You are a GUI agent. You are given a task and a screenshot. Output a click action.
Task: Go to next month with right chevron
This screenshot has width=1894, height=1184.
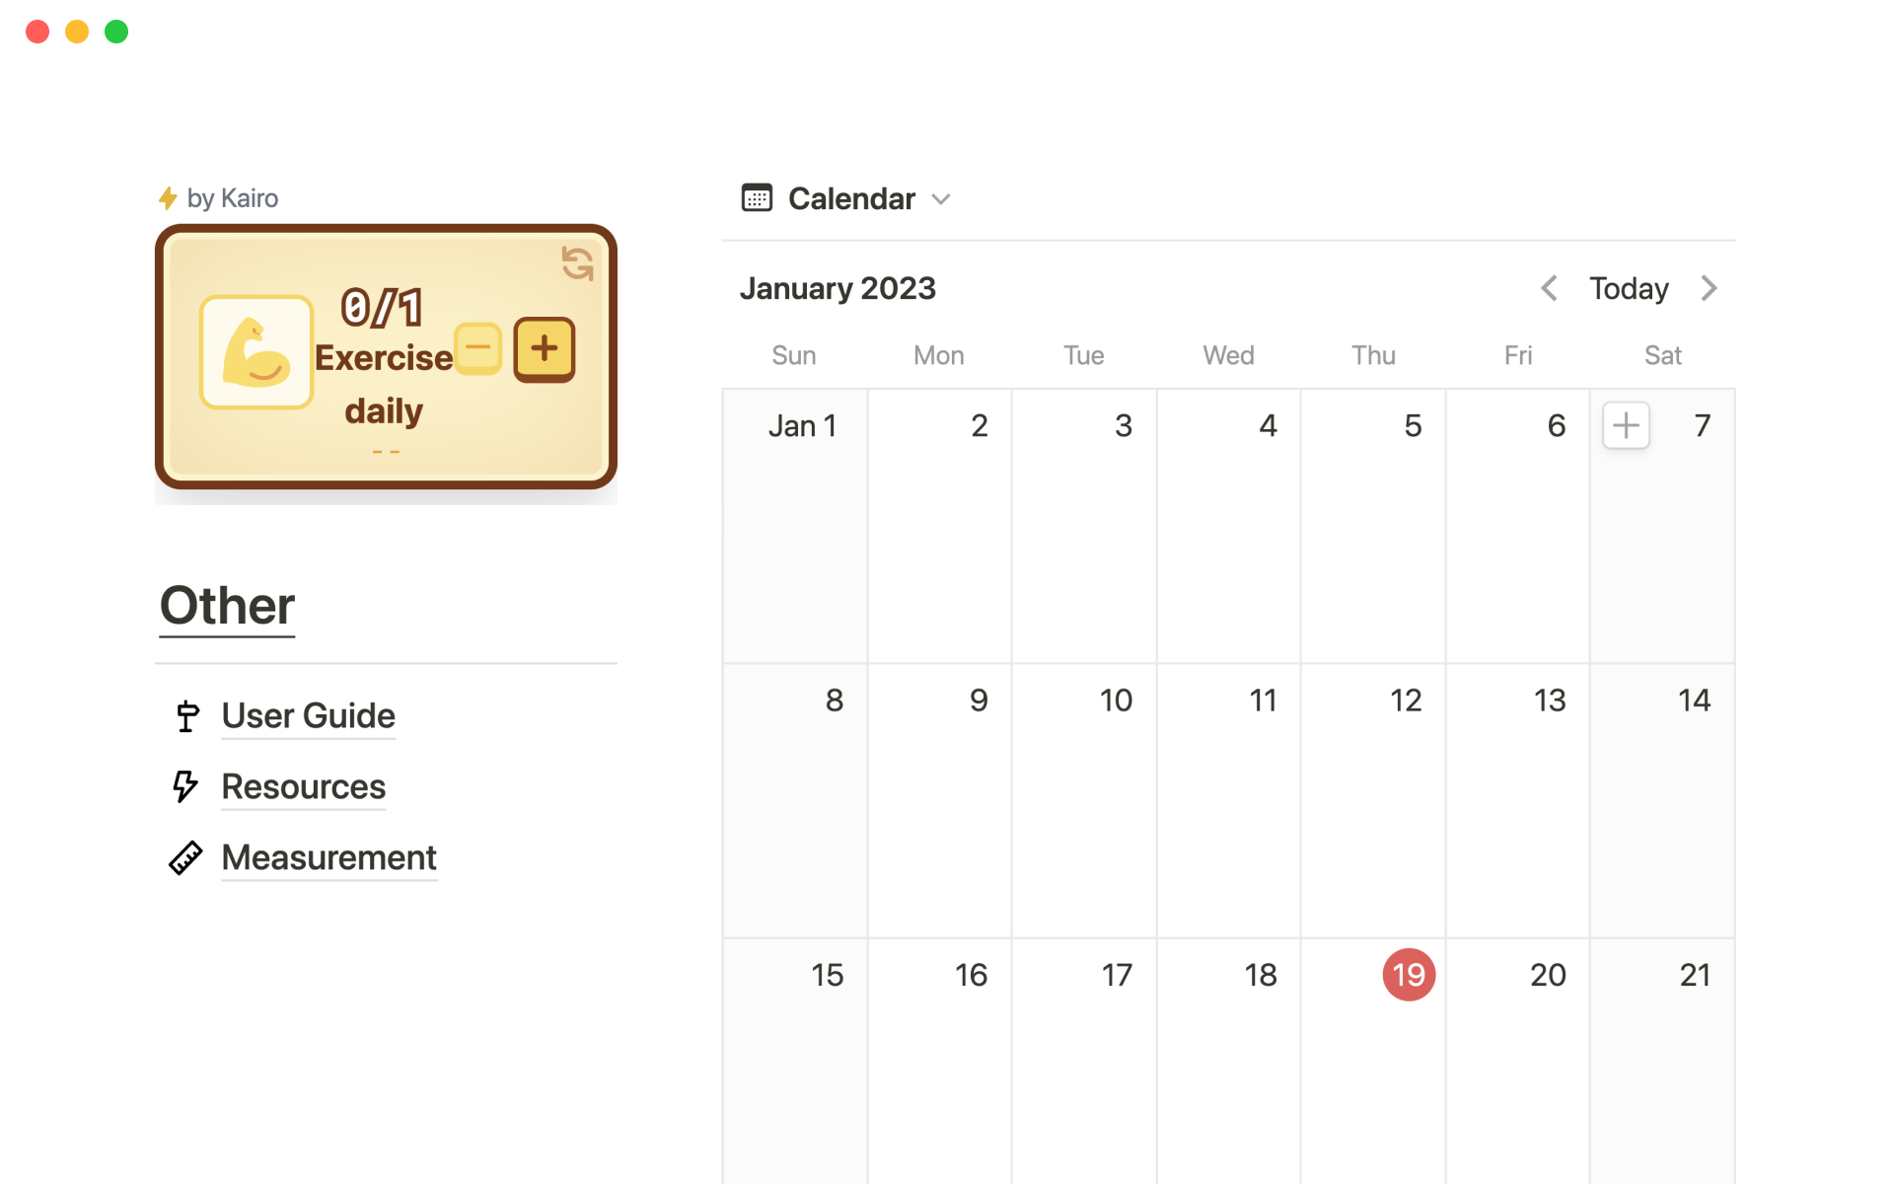[1710, 288]
